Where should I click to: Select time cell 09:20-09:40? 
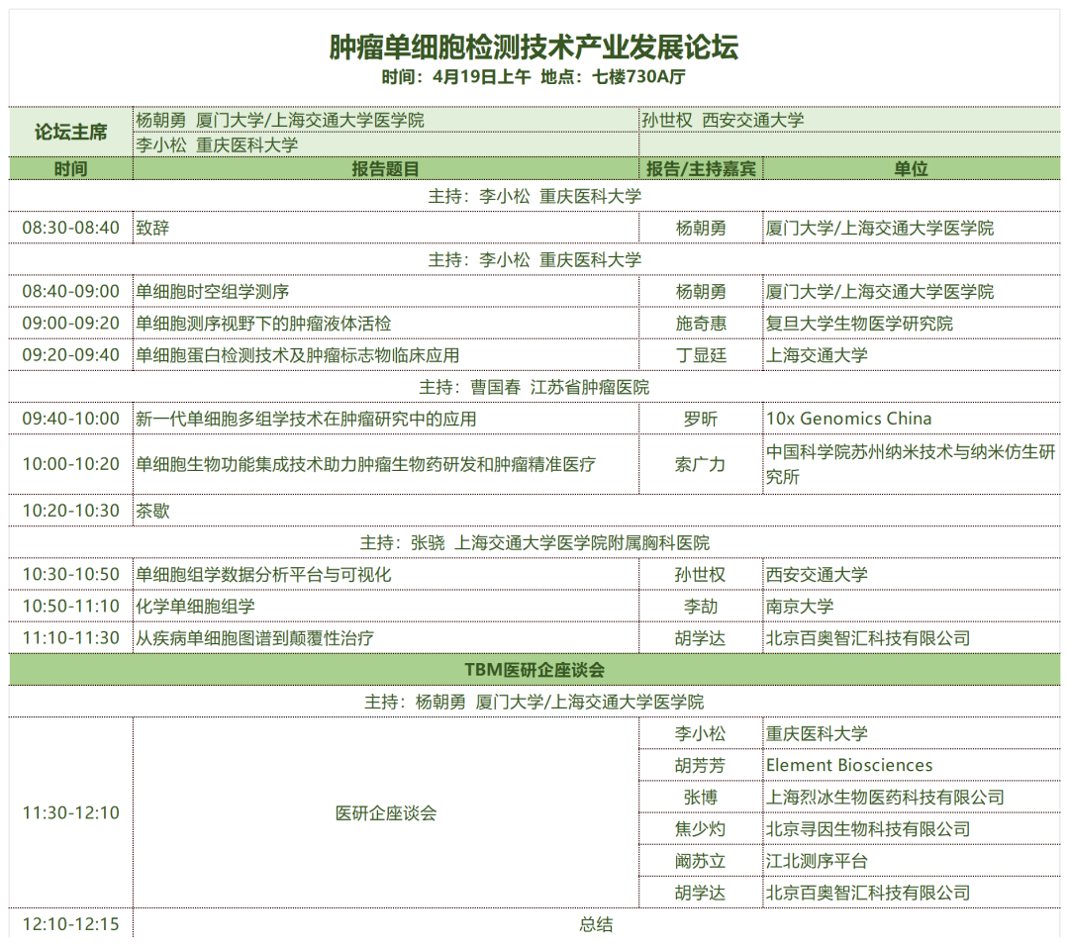(x=71, y=355)
